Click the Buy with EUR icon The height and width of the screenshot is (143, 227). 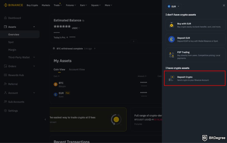coord(172,25)
